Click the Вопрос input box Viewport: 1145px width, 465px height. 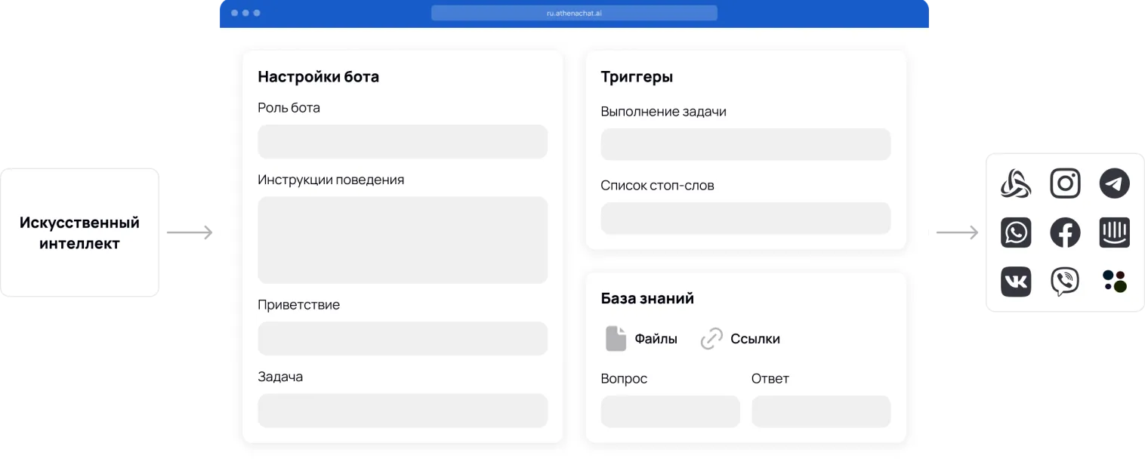point(670,411)
